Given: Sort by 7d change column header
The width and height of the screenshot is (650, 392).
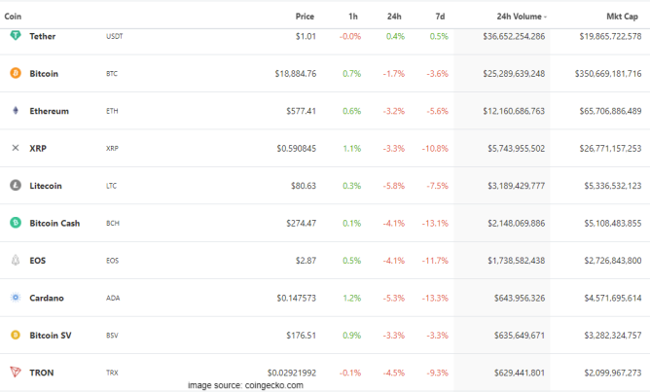Looking at the screenshot, I should pyautogui.click(x=440, y=17).
